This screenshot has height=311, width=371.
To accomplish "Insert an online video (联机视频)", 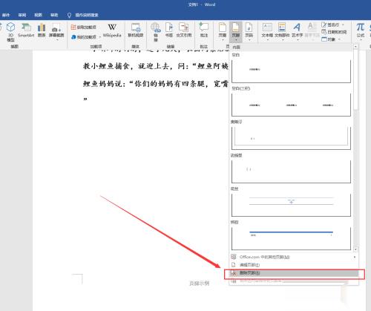I will click(136, 30).
